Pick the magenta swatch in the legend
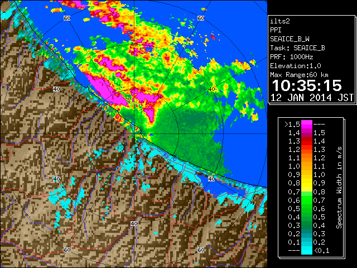Viewport: 357px width, 268px height. tap(307, 125)
